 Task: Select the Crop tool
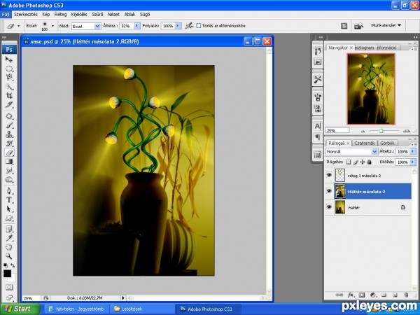click(9, 96)
